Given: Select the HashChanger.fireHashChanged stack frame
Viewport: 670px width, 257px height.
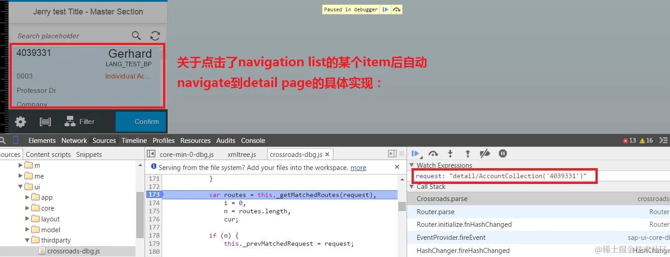Looking at the screenshot, I should point(539,250).
